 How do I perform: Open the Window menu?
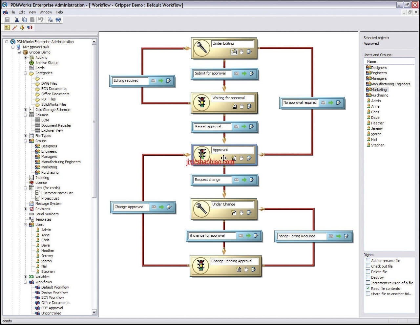[46, 12]
